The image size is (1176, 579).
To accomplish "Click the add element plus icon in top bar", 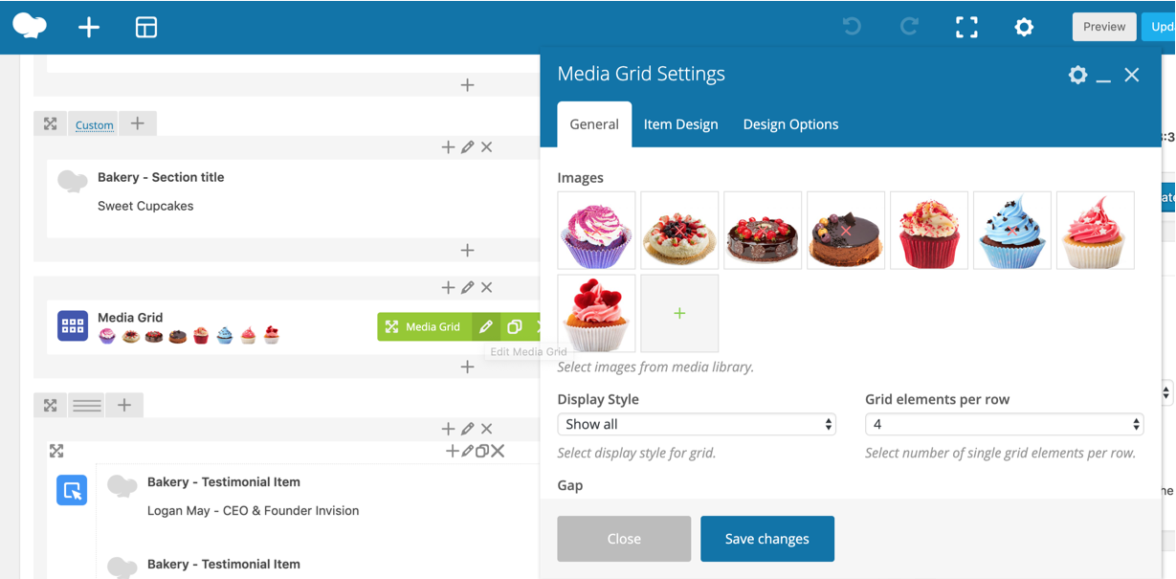I will [x=89, y=28].
